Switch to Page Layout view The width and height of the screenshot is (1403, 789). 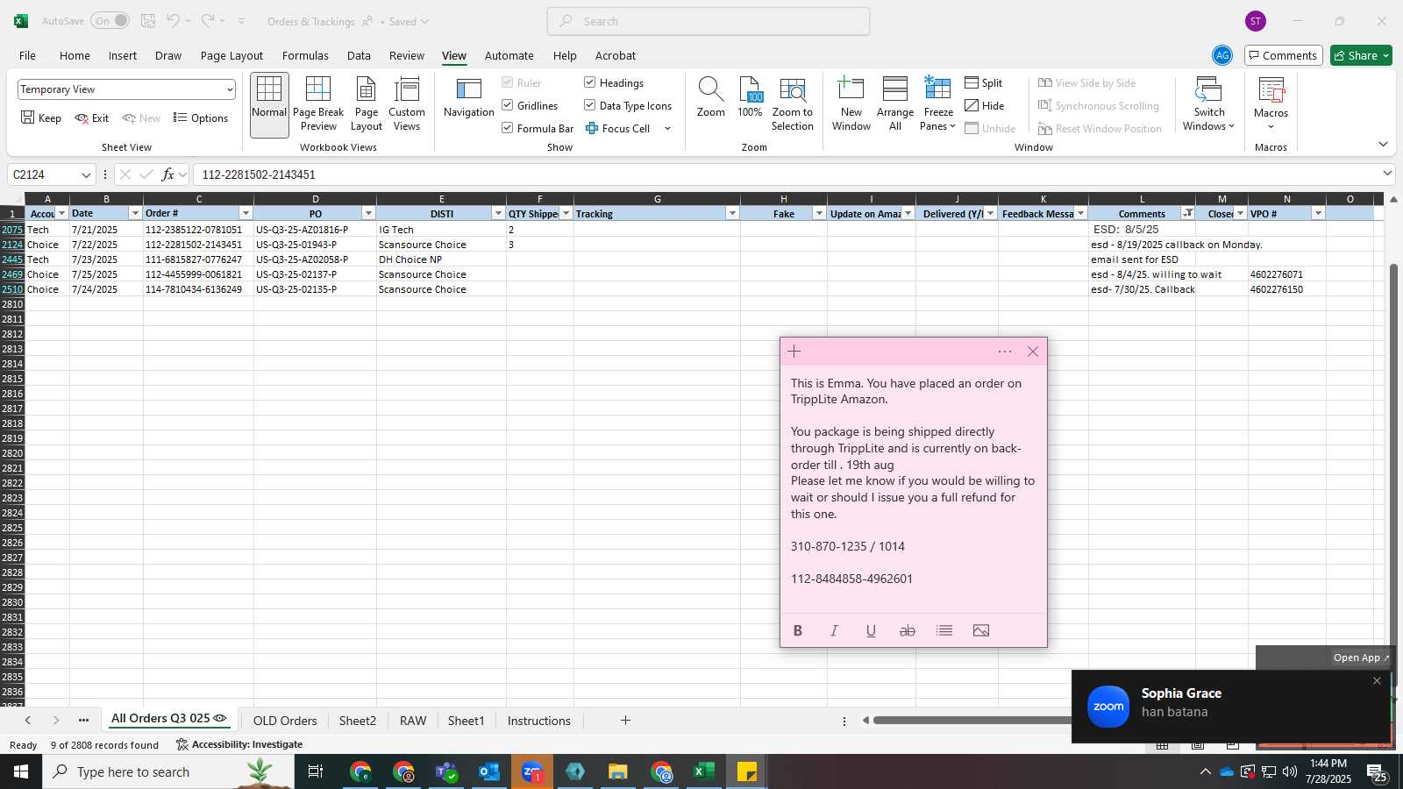coord(366,104)
